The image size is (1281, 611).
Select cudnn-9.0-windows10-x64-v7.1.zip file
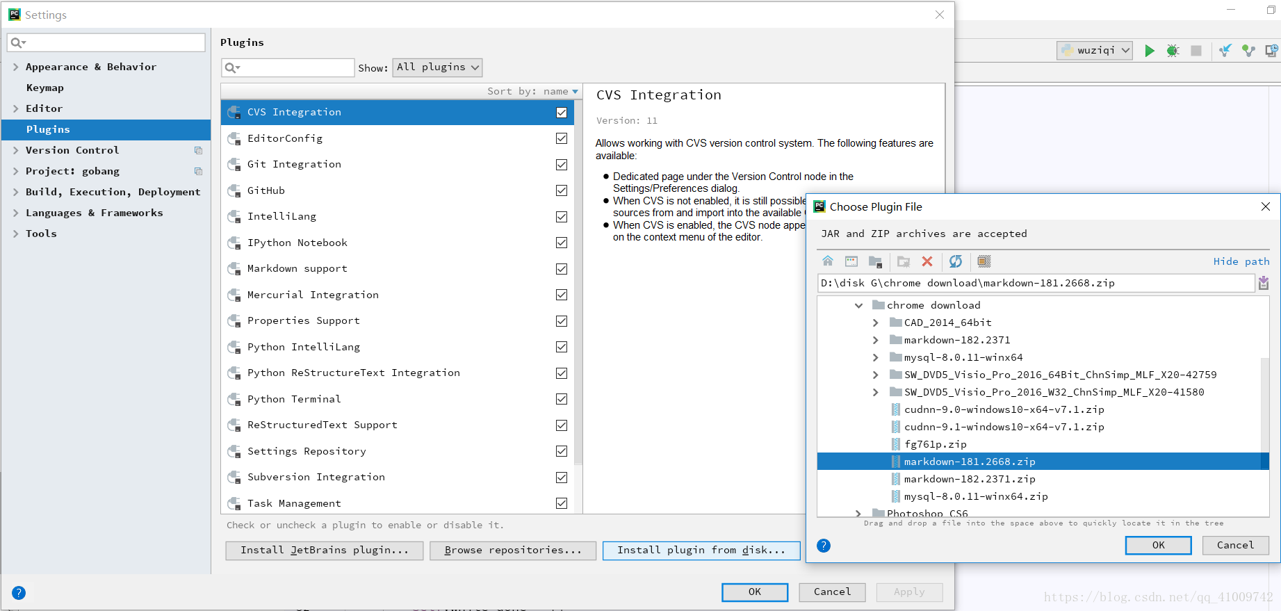coord(1004,409)
